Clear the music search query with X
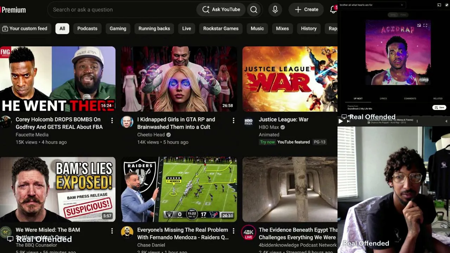The height and width of the screenshot is (253, 450). (x=402, y=5)
